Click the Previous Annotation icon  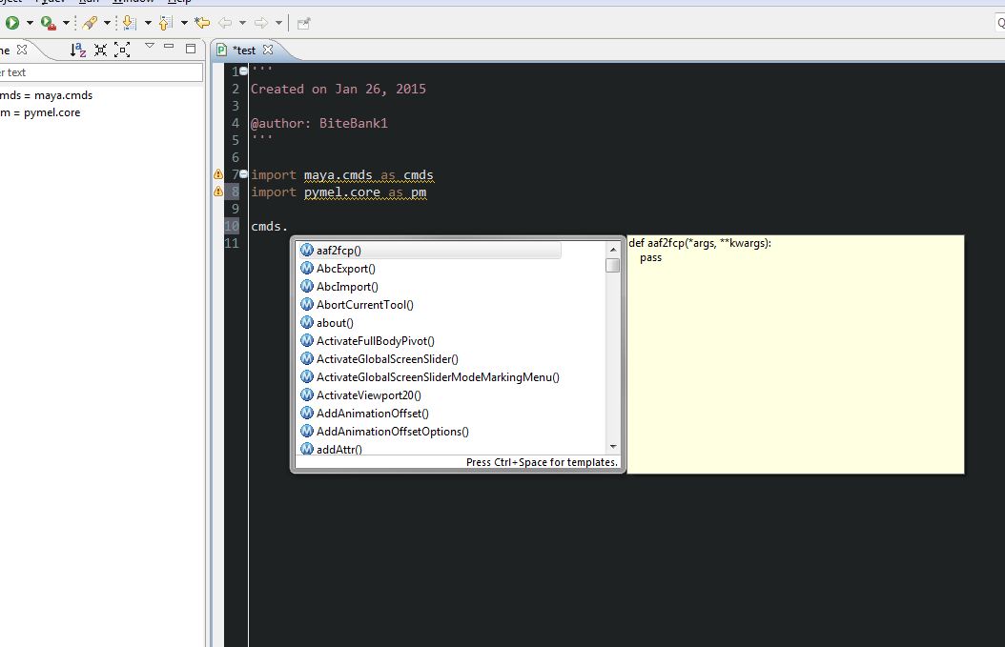click(x=165, y=23)
